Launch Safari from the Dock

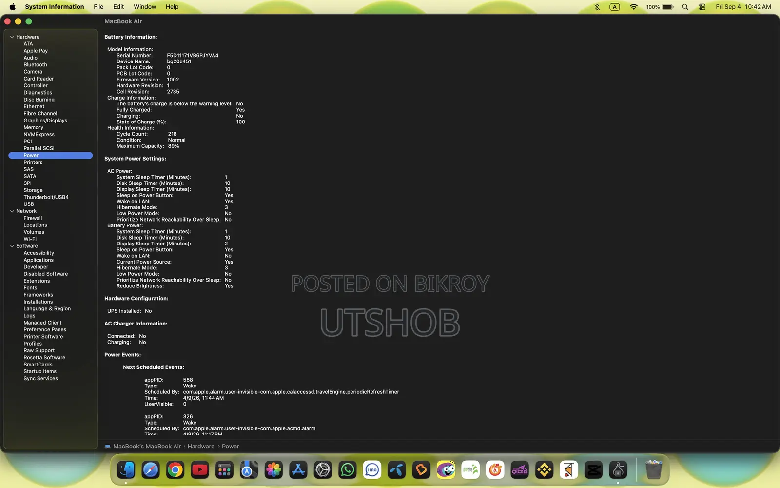[x=151, y=470]
